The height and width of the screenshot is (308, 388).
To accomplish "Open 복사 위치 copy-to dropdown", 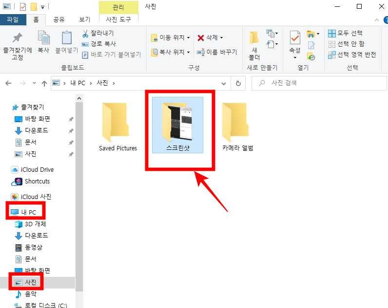I will pos(171,52).
